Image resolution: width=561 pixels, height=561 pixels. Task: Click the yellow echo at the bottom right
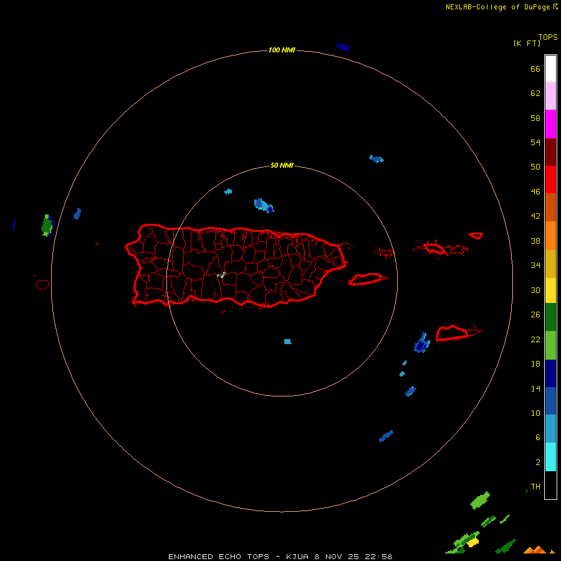tap(472, 542)
